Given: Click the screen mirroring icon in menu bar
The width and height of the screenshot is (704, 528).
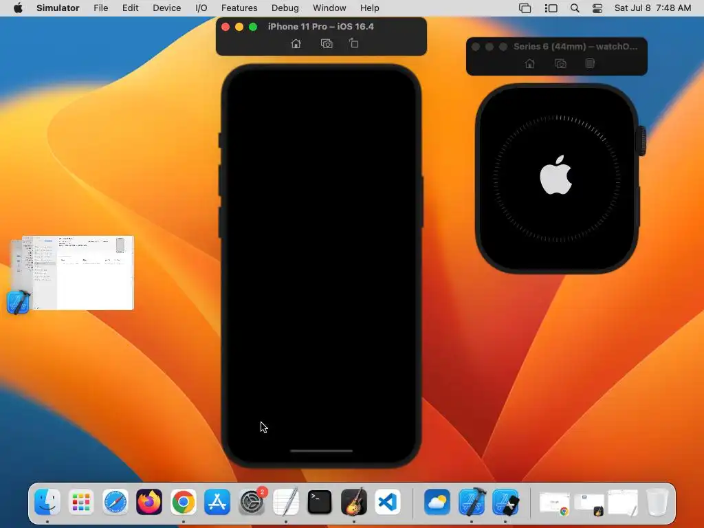Looking at the screenshot, I should coord(525,8).
